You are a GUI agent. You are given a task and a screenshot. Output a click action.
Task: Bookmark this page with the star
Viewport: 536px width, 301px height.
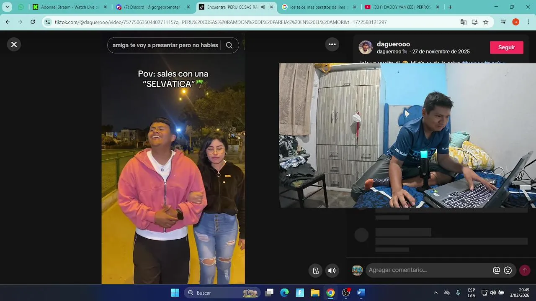pyautogui.click(x=486, y=22)
